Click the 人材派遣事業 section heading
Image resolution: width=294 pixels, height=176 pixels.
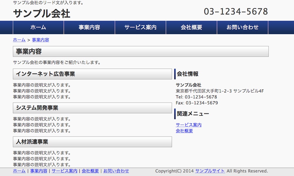pyautogui.click(x=32, y=142)
